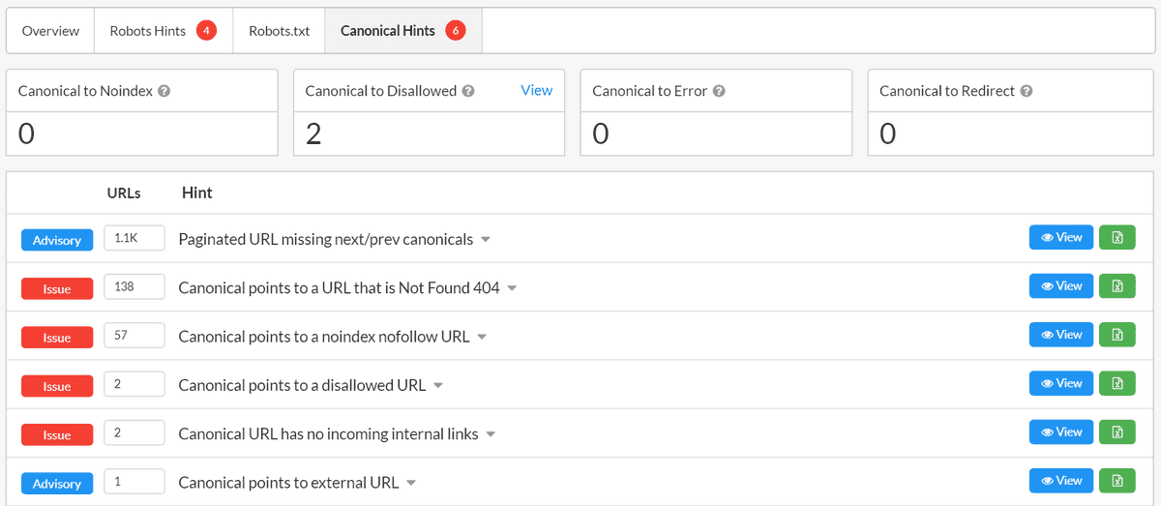Image resolution: width=1161 pixels, height=506 pixels.
Task: Expand noindex nofollow URL hint description
Action: 482,338
